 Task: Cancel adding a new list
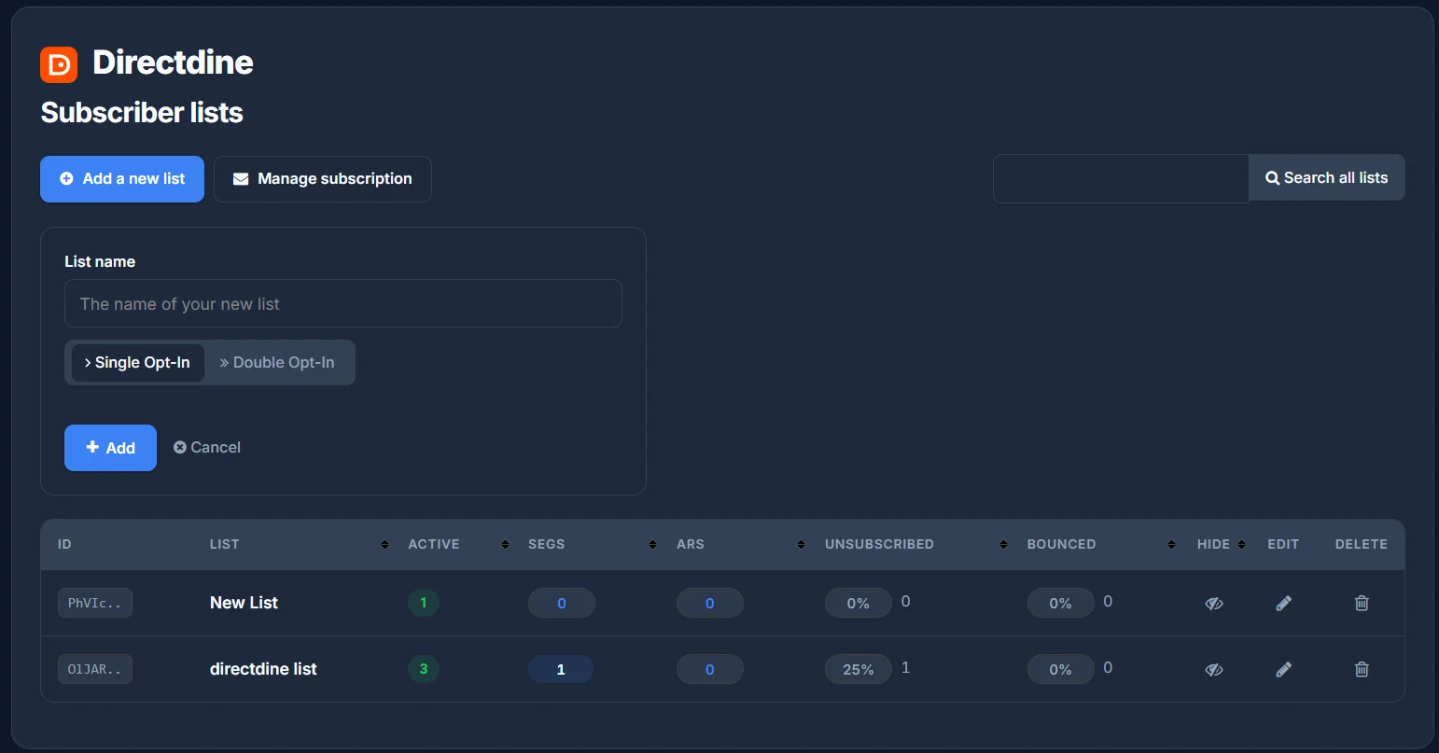pos(207,448)
